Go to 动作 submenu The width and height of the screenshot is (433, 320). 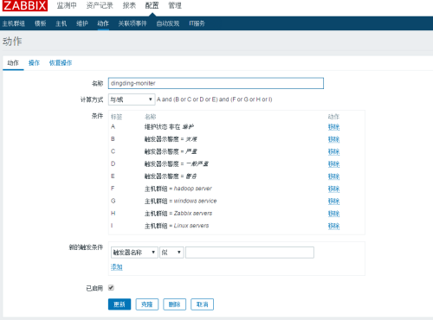coord(103,23)
